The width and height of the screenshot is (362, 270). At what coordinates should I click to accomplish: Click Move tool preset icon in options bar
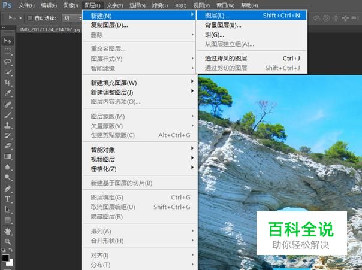12,18
